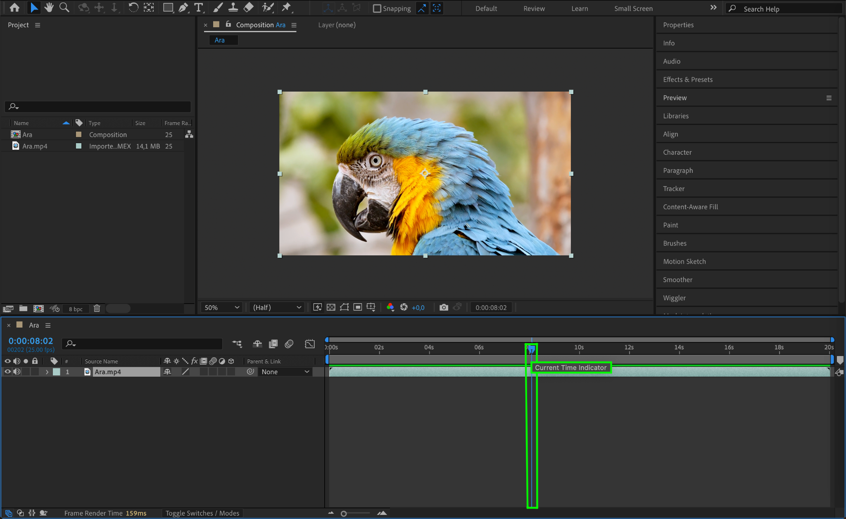Screen dimensions: 846x519
Task: Go to the Home screen
Action: (x=14, y=7)
